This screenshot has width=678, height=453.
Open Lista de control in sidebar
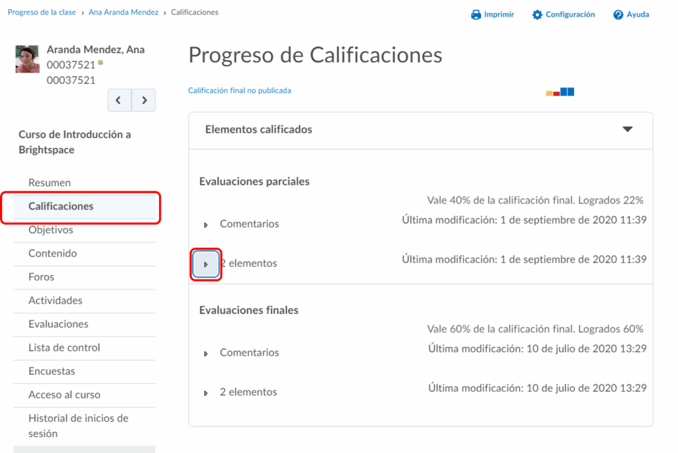click(64, 348)
